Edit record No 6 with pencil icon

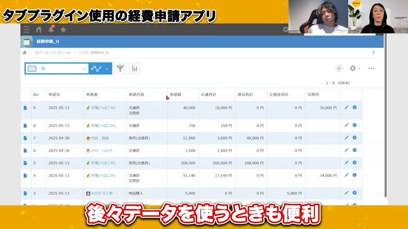[346, 150]
